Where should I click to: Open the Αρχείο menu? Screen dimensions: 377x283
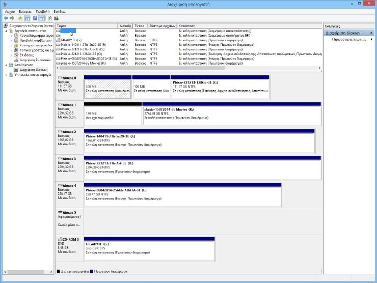point(10,12)
